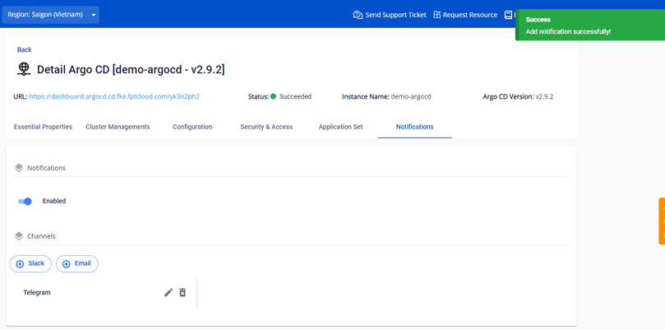Click the Request Resource icon

437,15
